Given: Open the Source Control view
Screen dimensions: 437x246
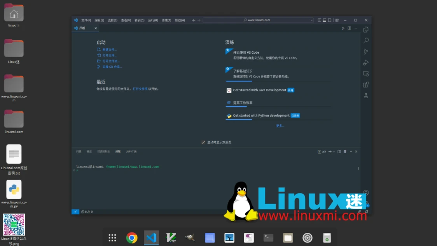Looking at the screenshot, I should coord(365,51).
